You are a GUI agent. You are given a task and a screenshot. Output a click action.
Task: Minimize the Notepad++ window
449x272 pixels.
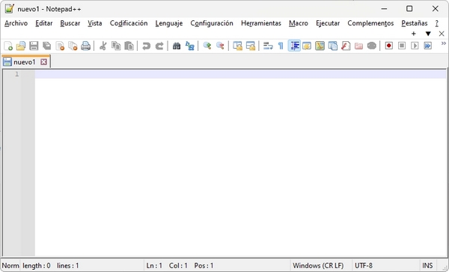click(384, 9)
